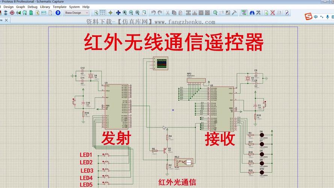Click the Sogou input method S logo
This screenshot has height=188, width=334.
pos(308,16)
